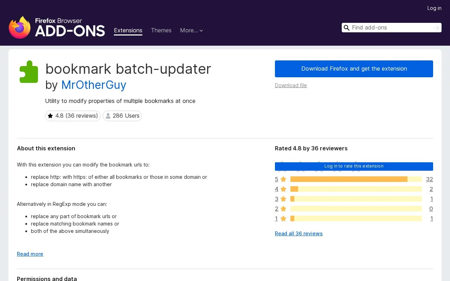Click the bookmark batch-updater title
This screenshot has width=450, height=281.
point(128,69)
